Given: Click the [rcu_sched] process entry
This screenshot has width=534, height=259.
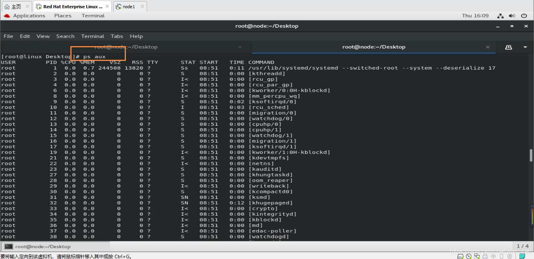Looking at the screenshot, I should click(x=269, y=107).
